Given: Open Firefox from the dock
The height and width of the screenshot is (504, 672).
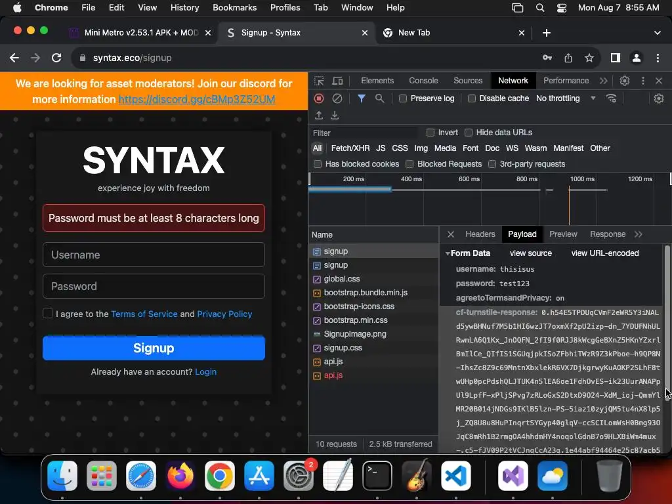Looking at the screenshot, I should pos(180,476).
